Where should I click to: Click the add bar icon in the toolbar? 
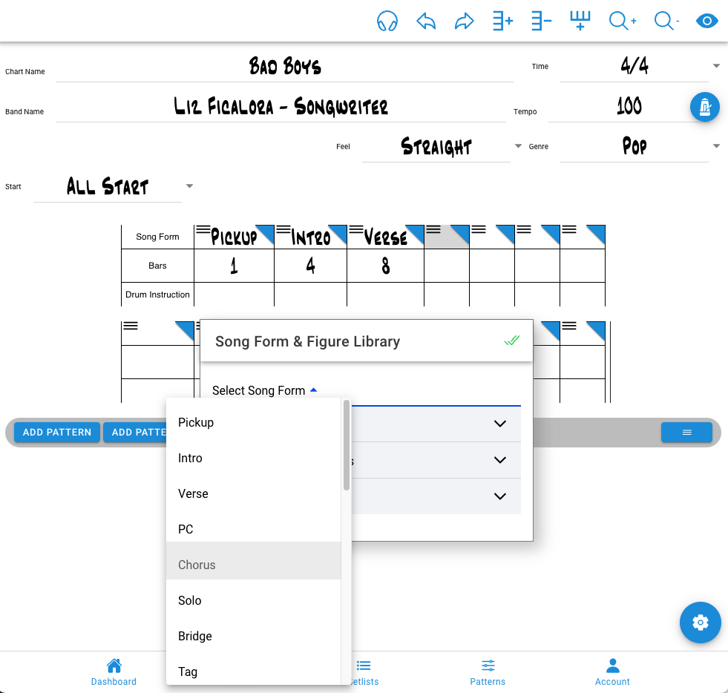[x=580, y=21]
